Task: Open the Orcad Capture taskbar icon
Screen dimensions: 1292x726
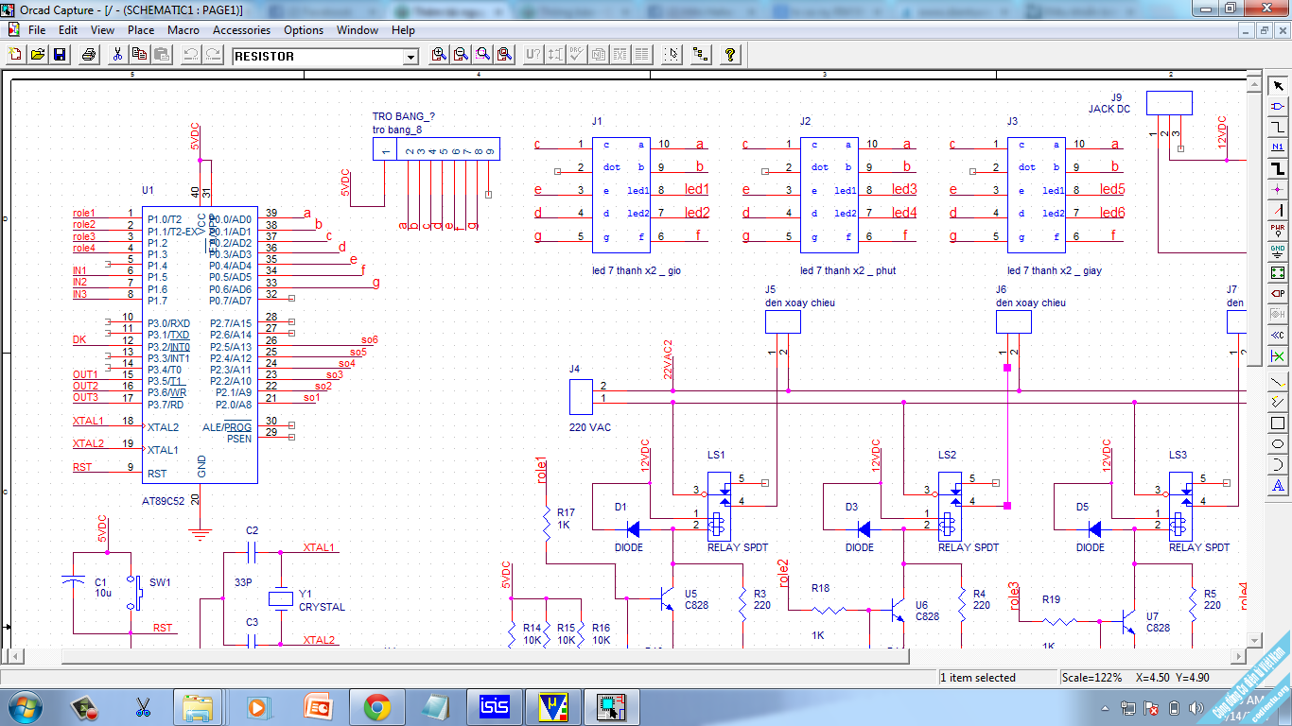Action: pos(610,707)
